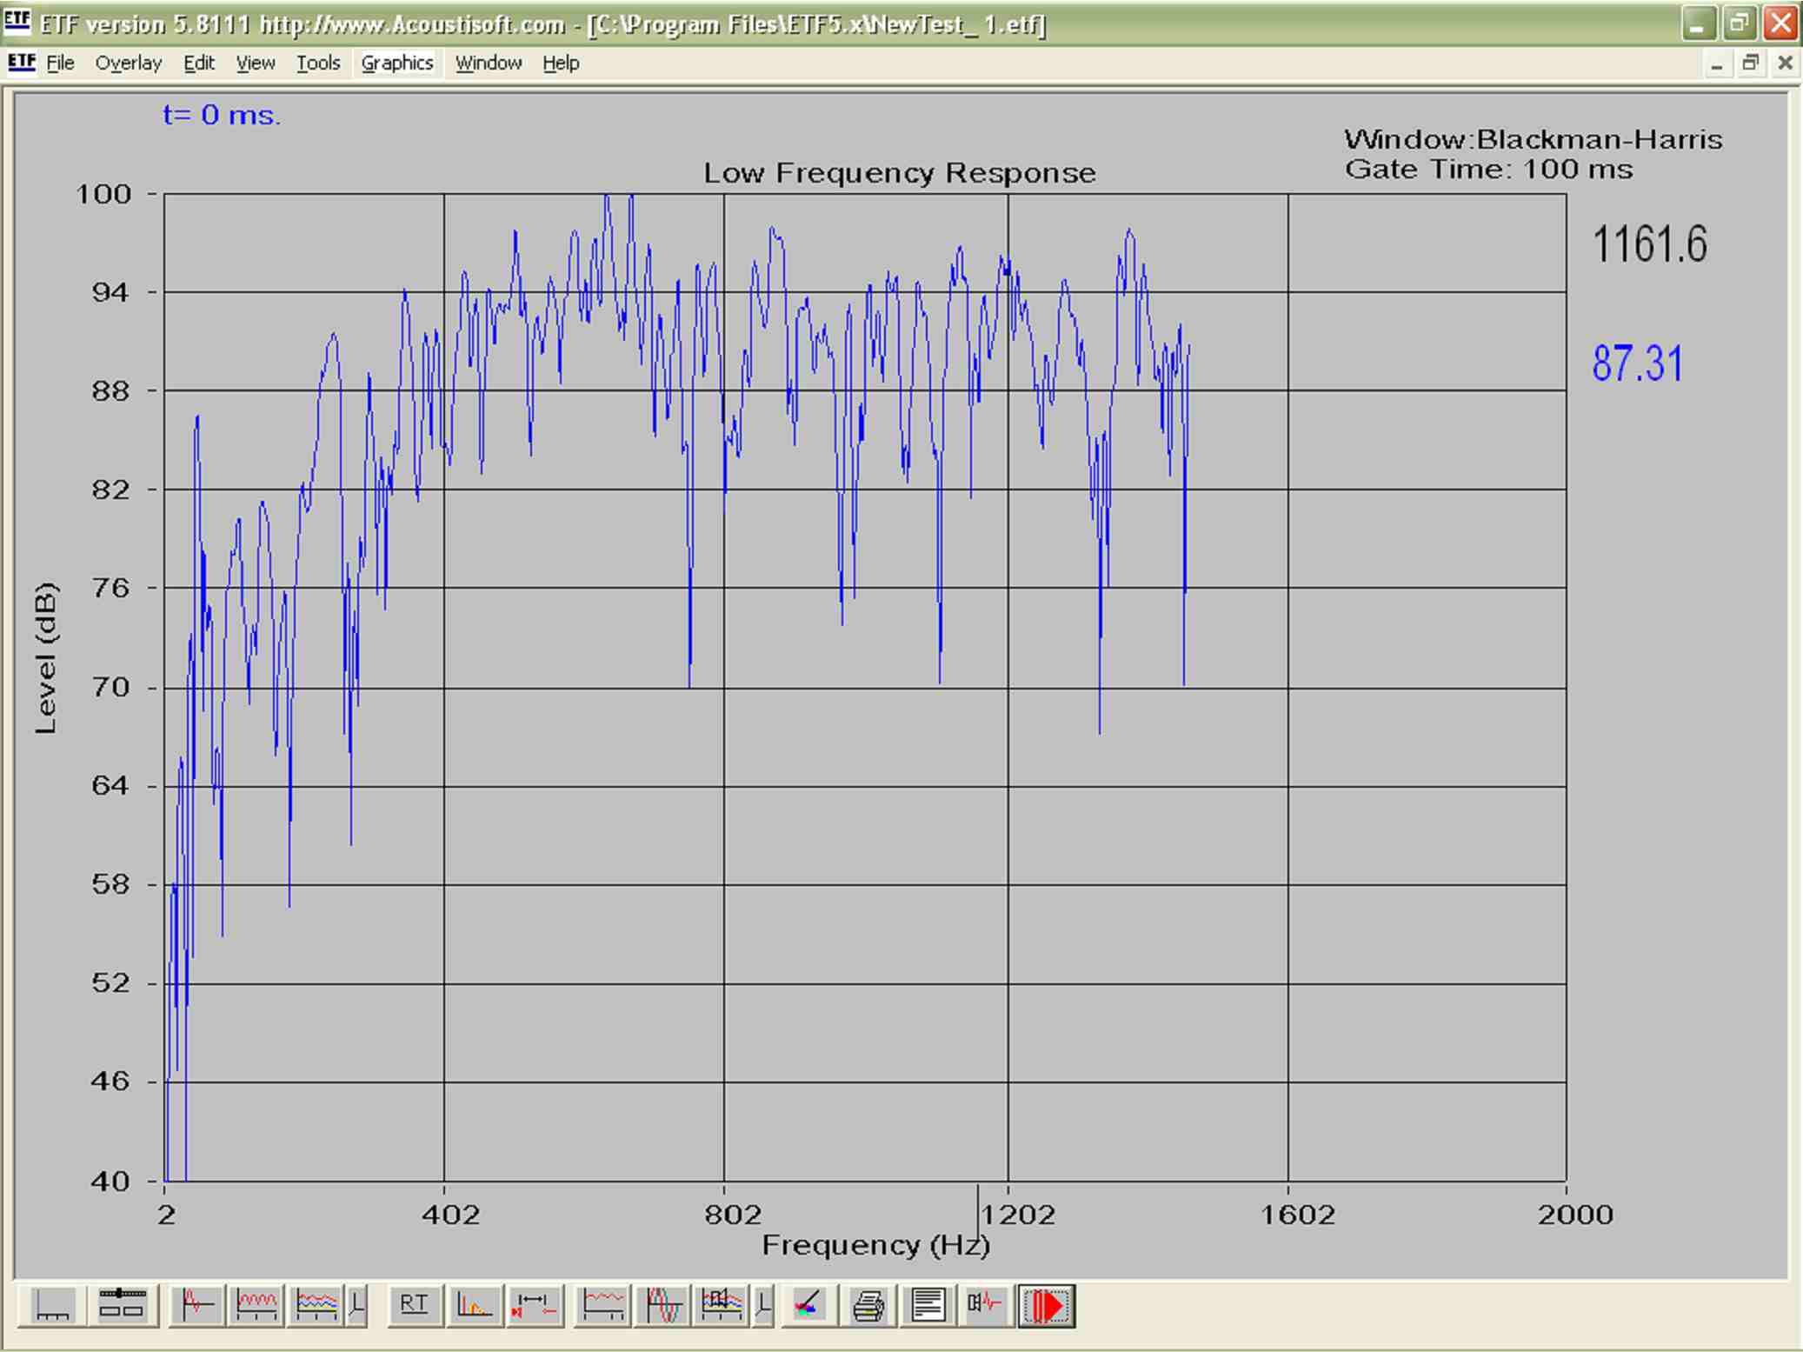
Task: Click the sine wave phase icon
Action: (663, 1306)
